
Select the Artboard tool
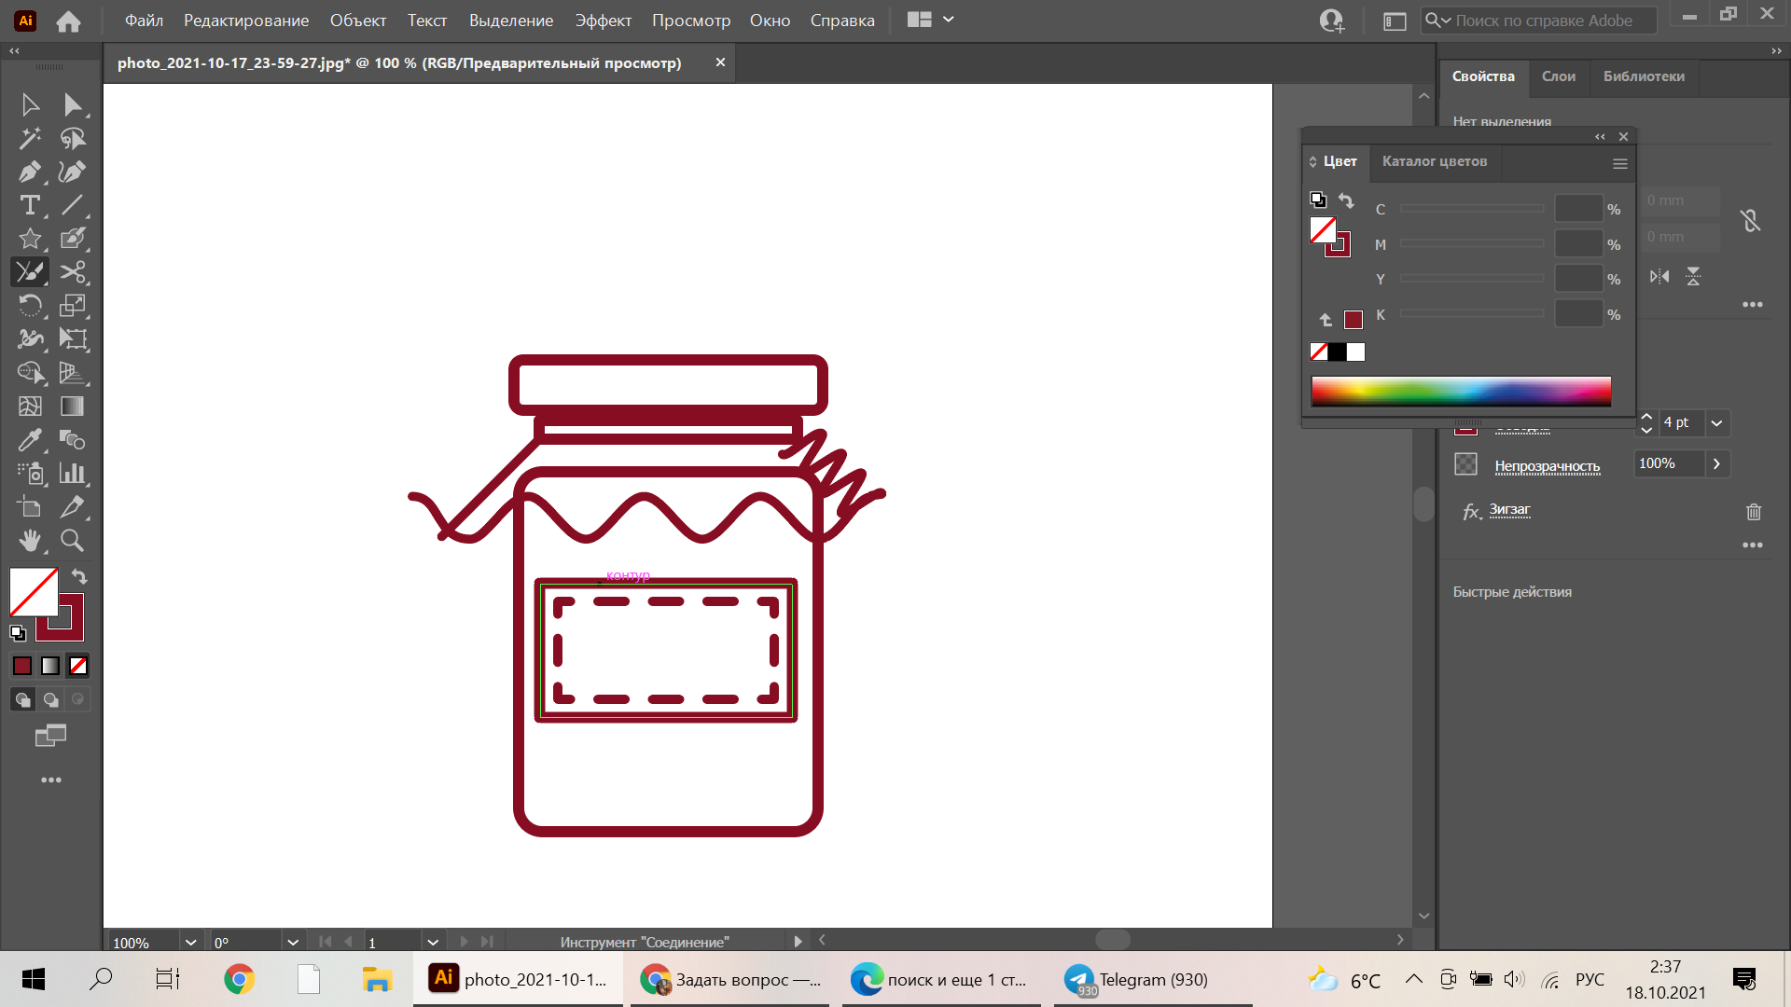click(30, 507)
